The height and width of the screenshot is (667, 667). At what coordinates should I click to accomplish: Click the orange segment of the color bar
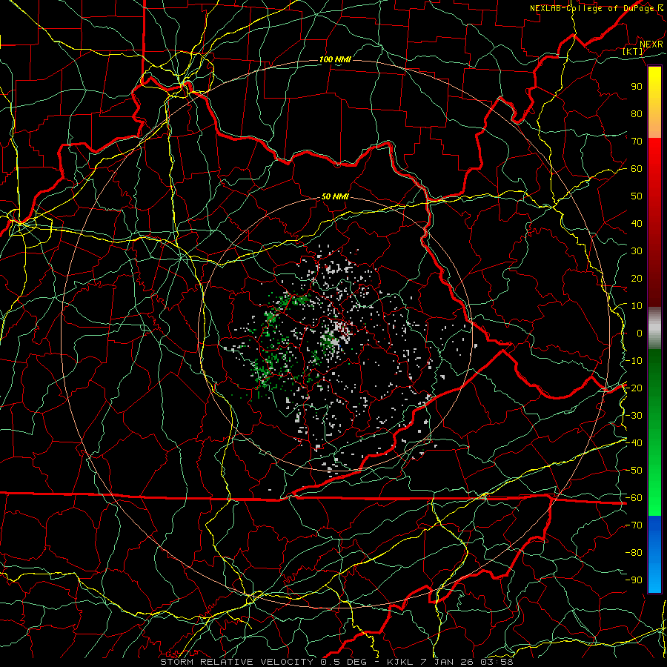click(x=654, y=122)
